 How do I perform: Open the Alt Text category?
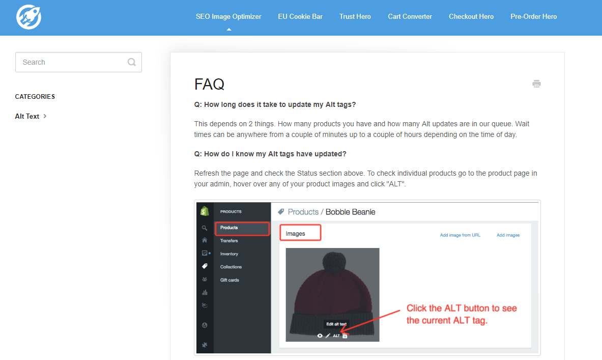point(31,116)
